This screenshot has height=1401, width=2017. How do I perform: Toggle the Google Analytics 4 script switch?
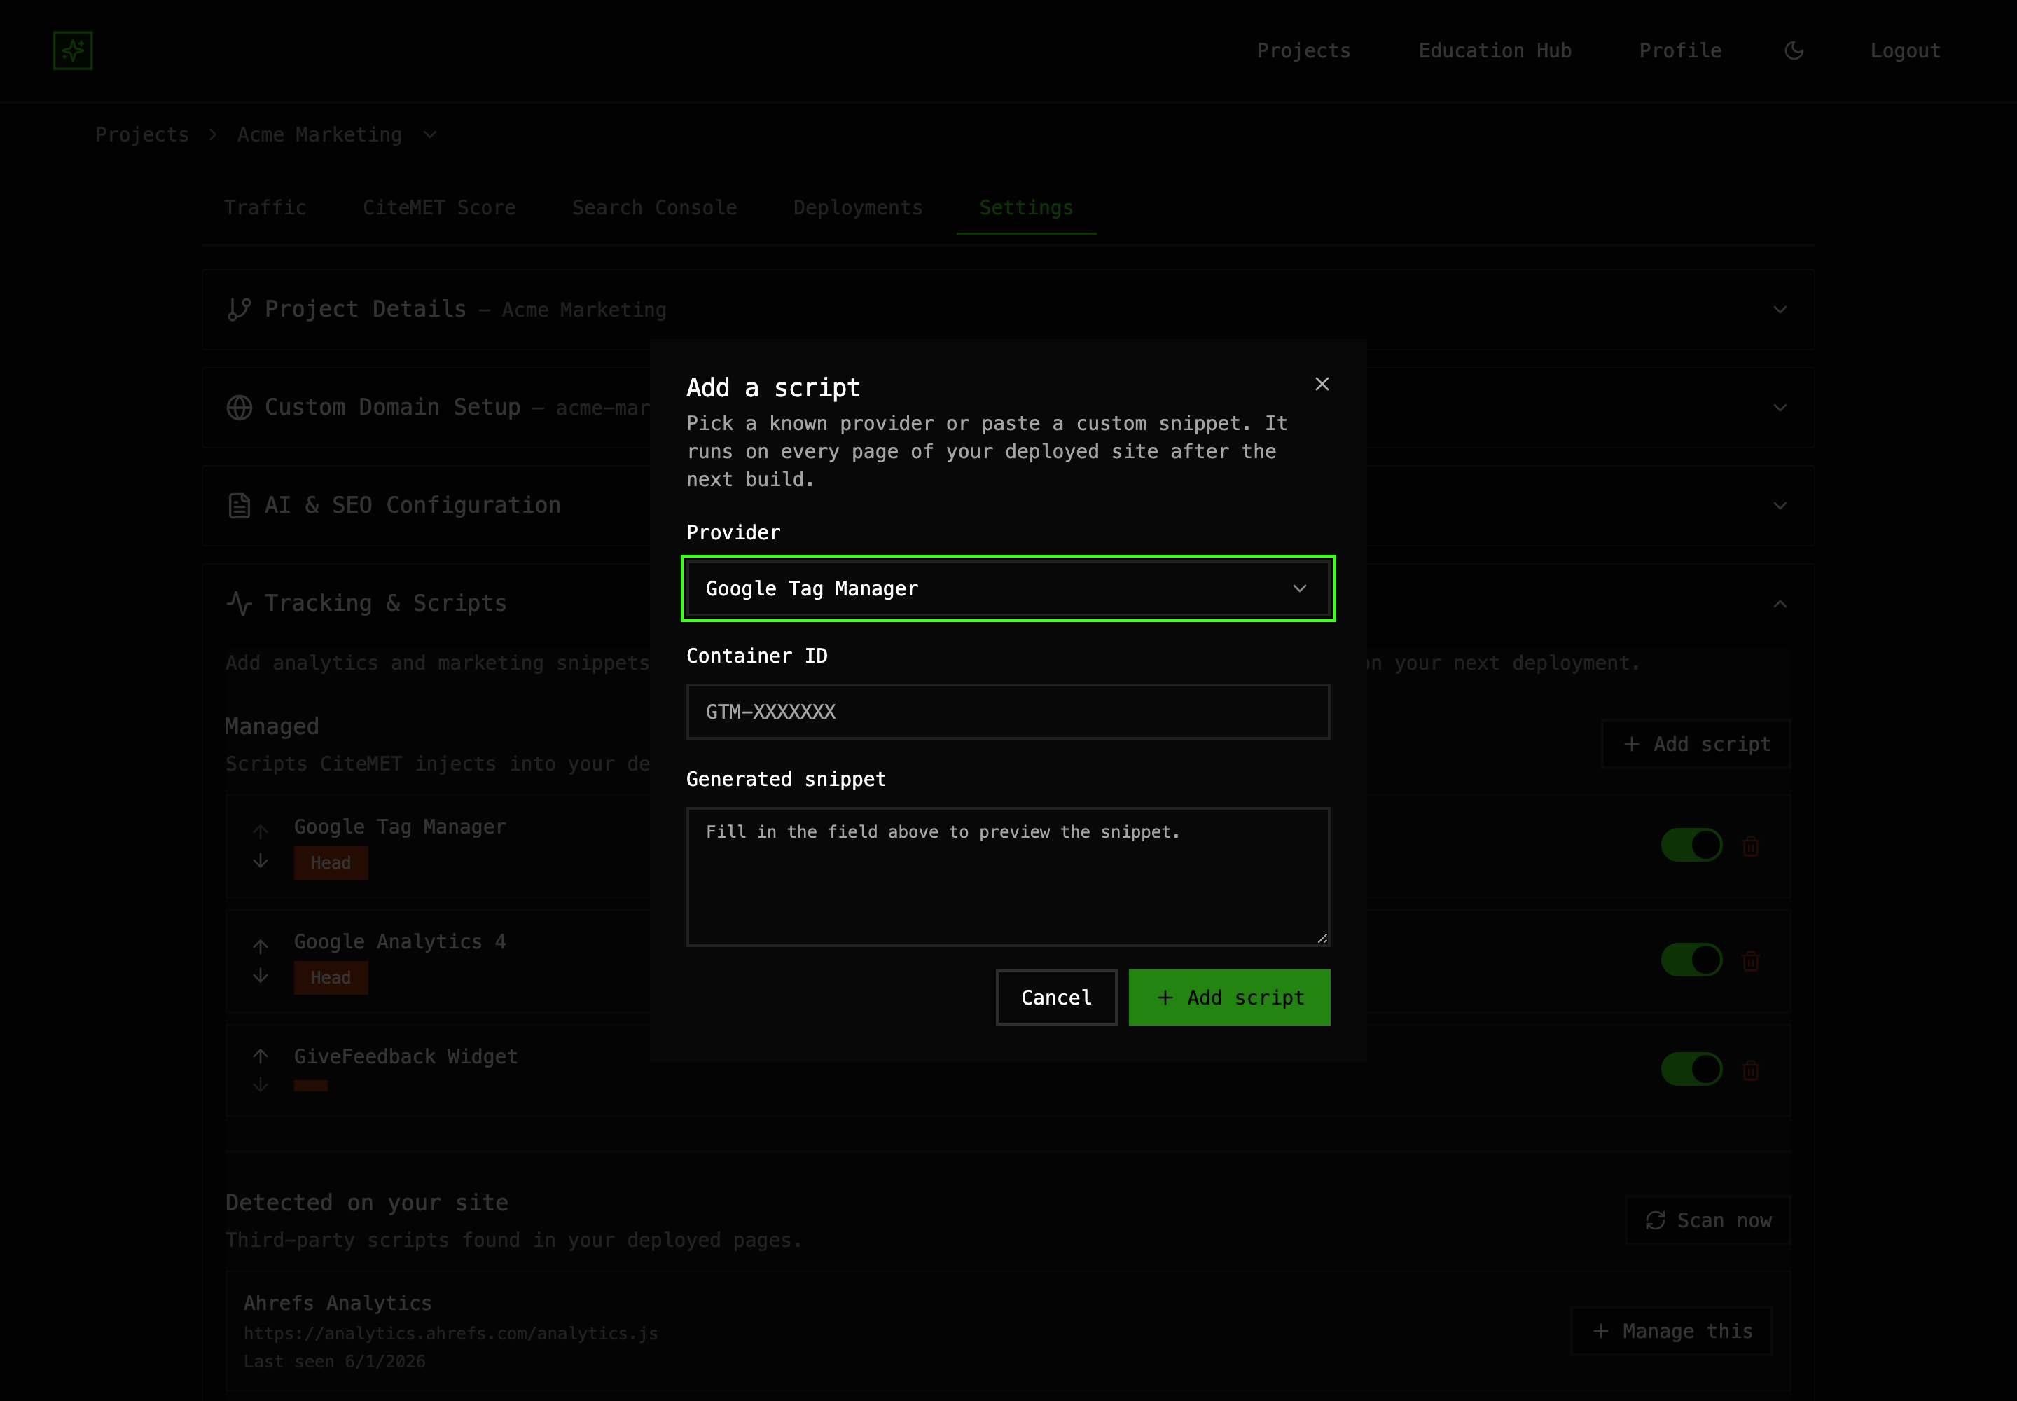click(1691, 960)
